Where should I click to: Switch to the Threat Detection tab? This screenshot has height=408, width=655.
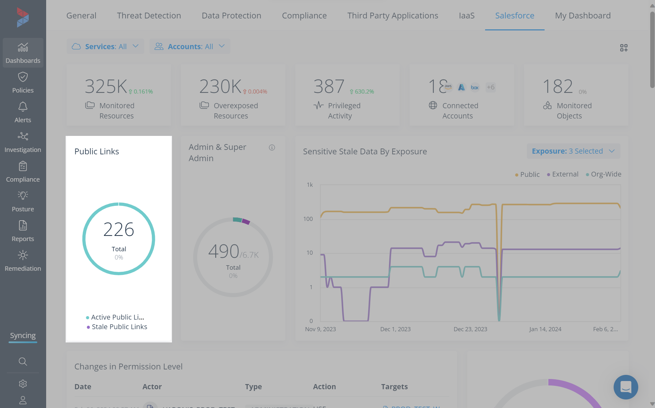[x=149, y=15]
